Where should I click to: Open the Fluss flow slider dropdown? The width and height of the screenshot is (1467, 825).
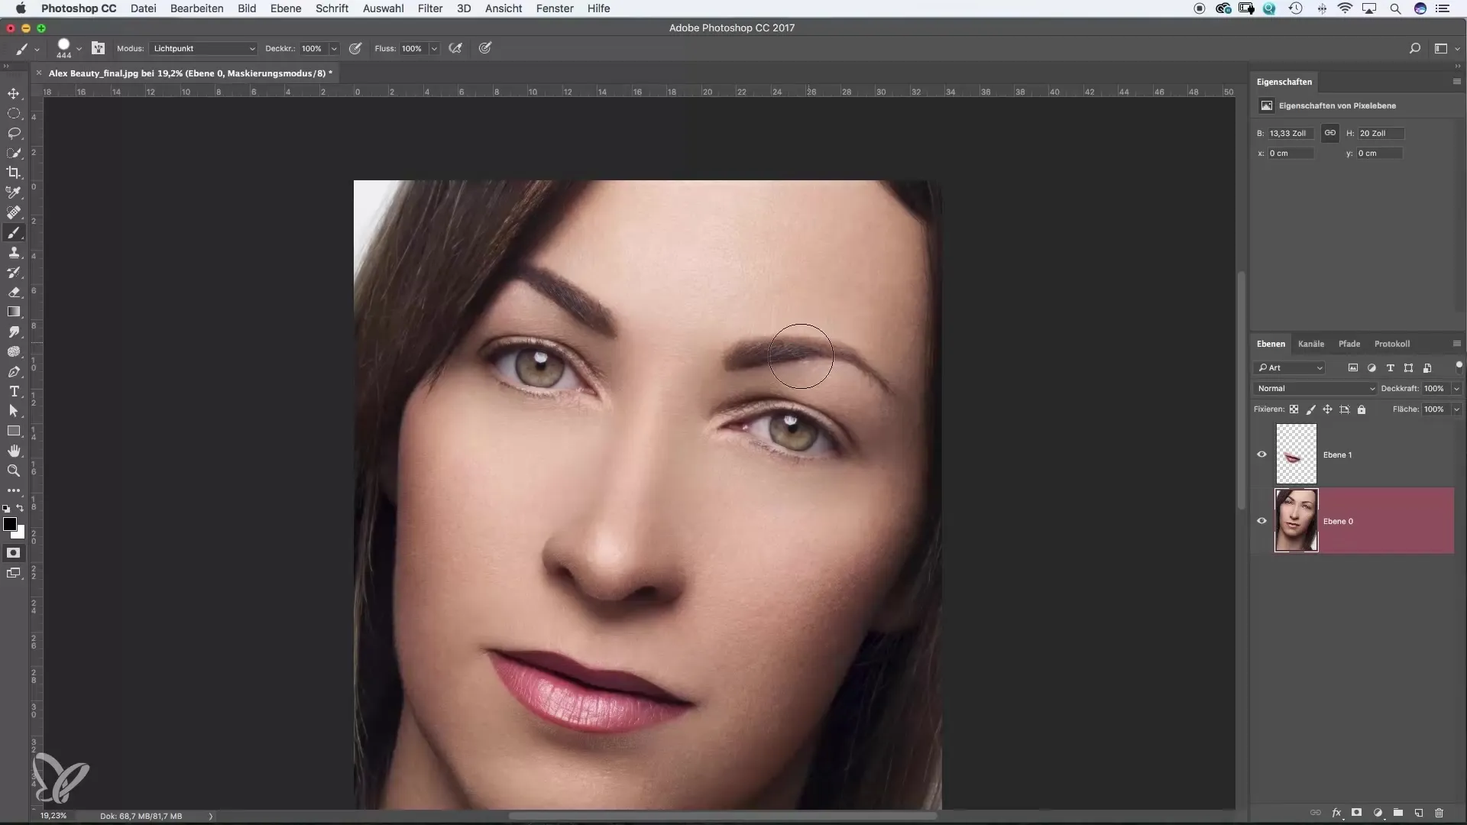[434, 48]
